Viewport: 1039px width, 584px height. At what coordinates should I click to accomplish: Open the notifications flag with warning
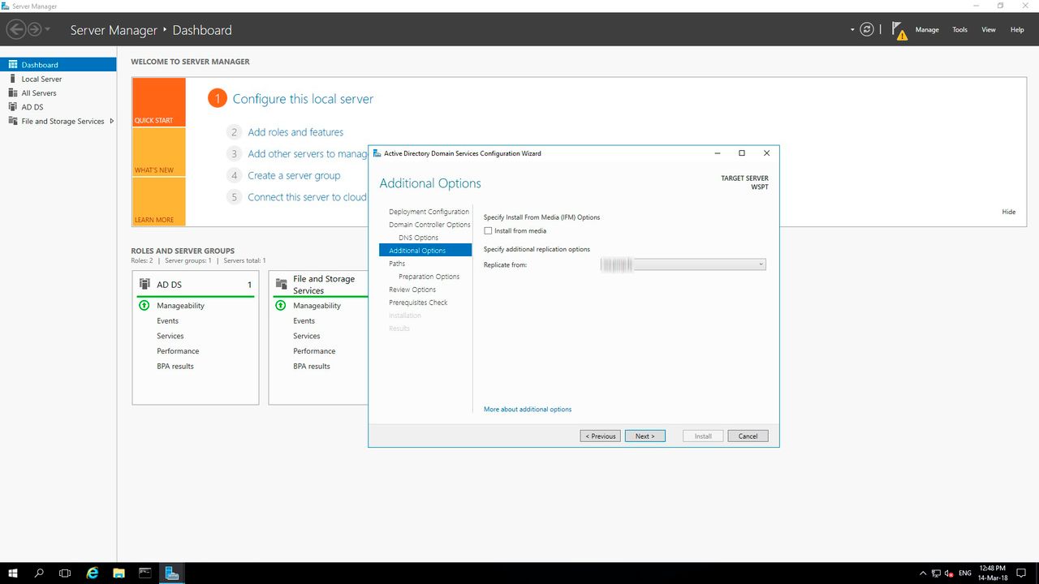click(x=899, y=30)
